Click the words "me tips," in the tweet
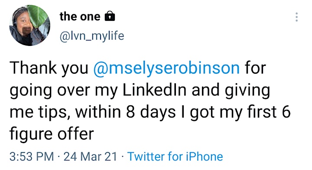Screen dimensions: 312x170 [x=39, y=112]
